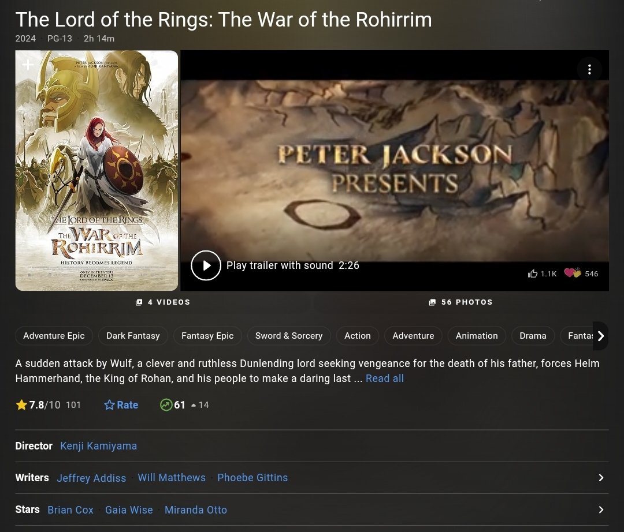
Task: Click the Peter Jackson Presents trailer preview
Action: click(395, 170)
